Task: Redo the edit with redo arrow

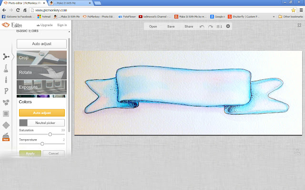Action: click(x=211, y=27)
